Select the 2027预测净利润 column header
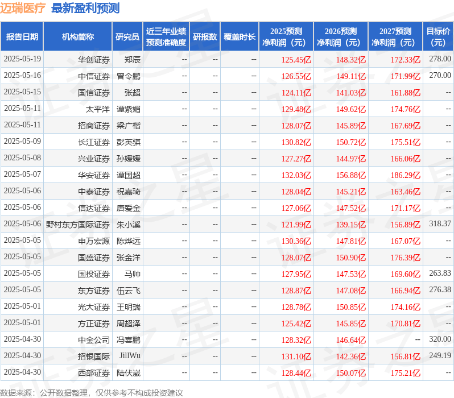Image resolution: width=454 pixels, height=398 pixels. pyautogui.click(x=395, y=37)
